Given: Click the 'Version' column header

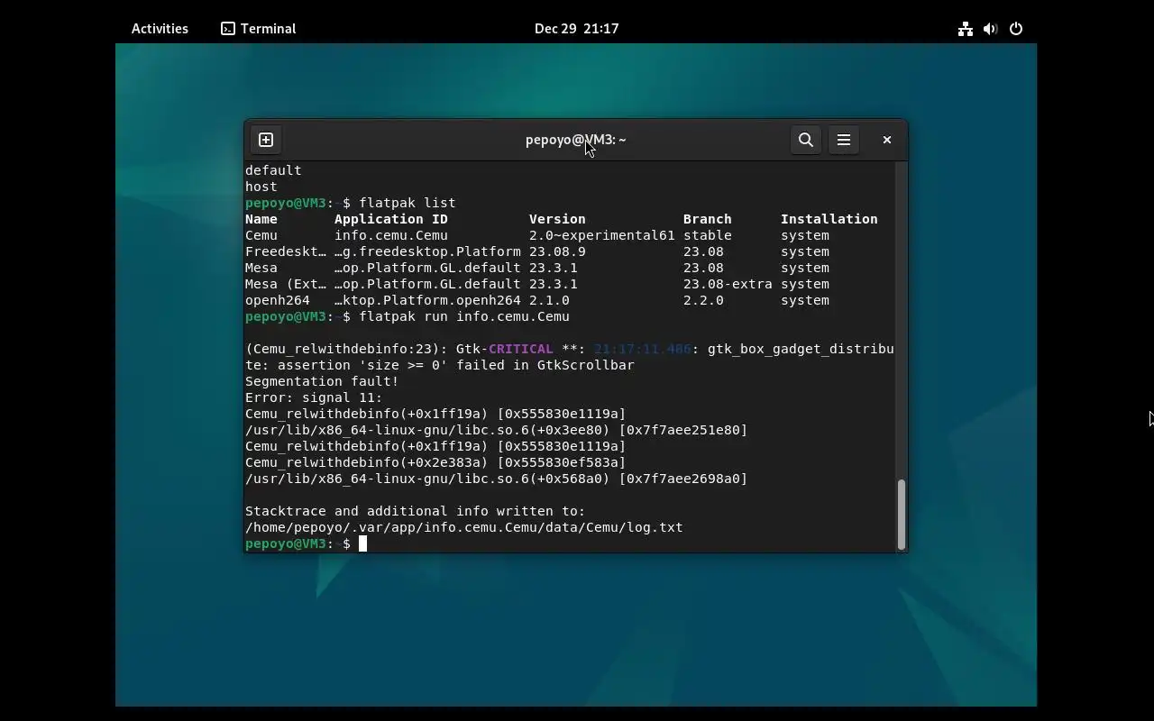Looking at the screenshot, I should (557, 219).
